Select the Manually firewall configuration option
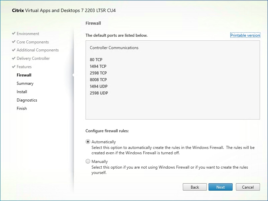The height and width of the screenshot is (201, 268). (88, 161)
